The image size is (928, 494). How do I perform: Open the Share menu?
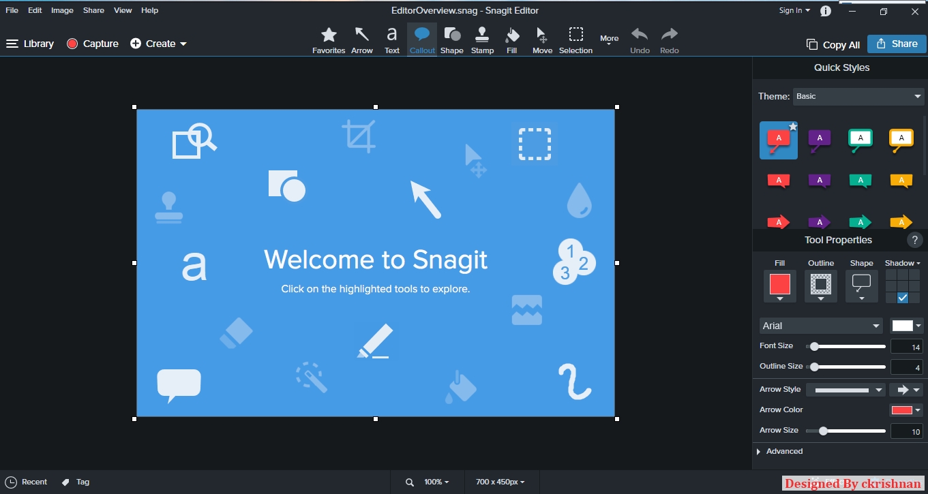tap(93, 10)
